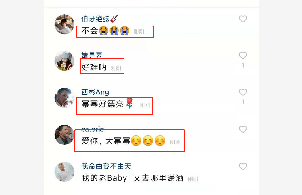This screenshot has width=302, height=195.
Task: Visit 西彬Ang's profile via username
Action: (95, 92)
